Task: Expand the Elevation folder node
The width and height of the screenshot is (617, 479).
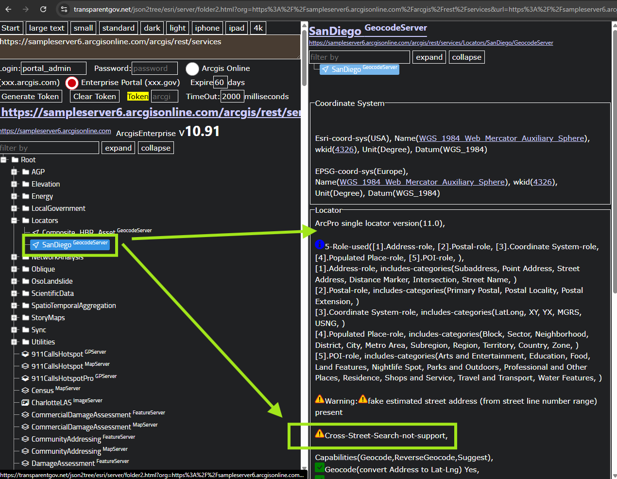Action: [x=15, y=184]
